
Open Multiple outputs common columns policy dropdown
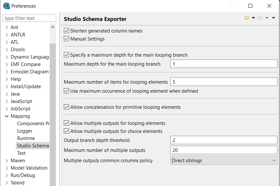(224, 160)
